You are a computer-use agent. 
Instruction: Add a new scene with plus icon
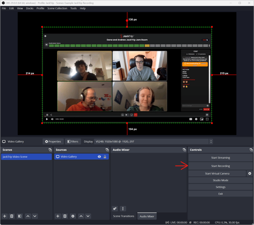[x=5, y=216]
